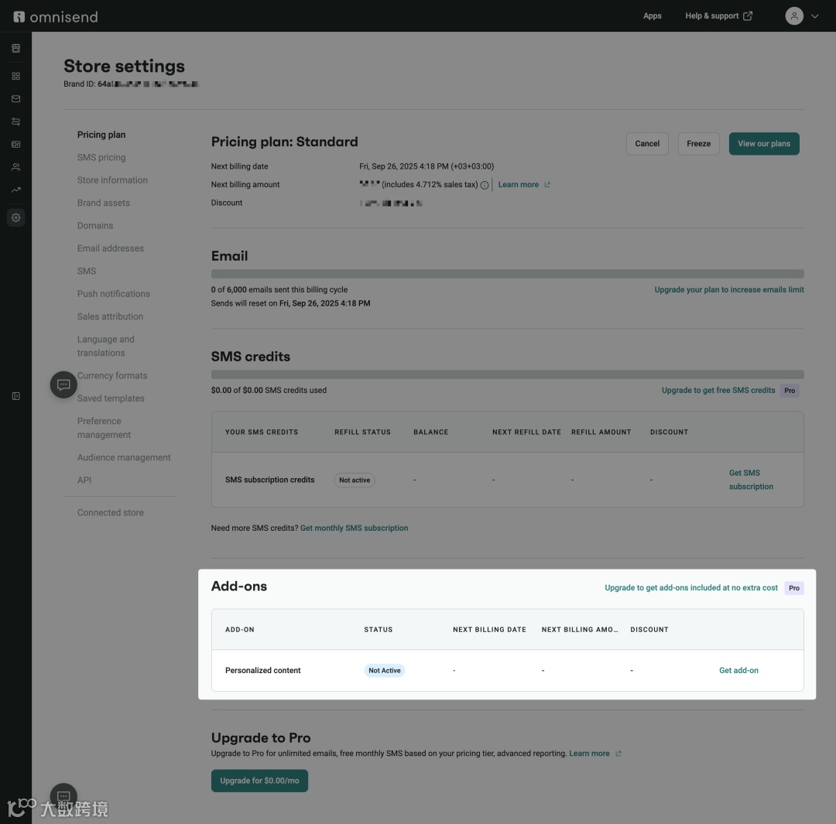The width and height of the screenshot is (836, 824).
Task: Open Sales attribution settings
Action: click(x=111, y=316)
